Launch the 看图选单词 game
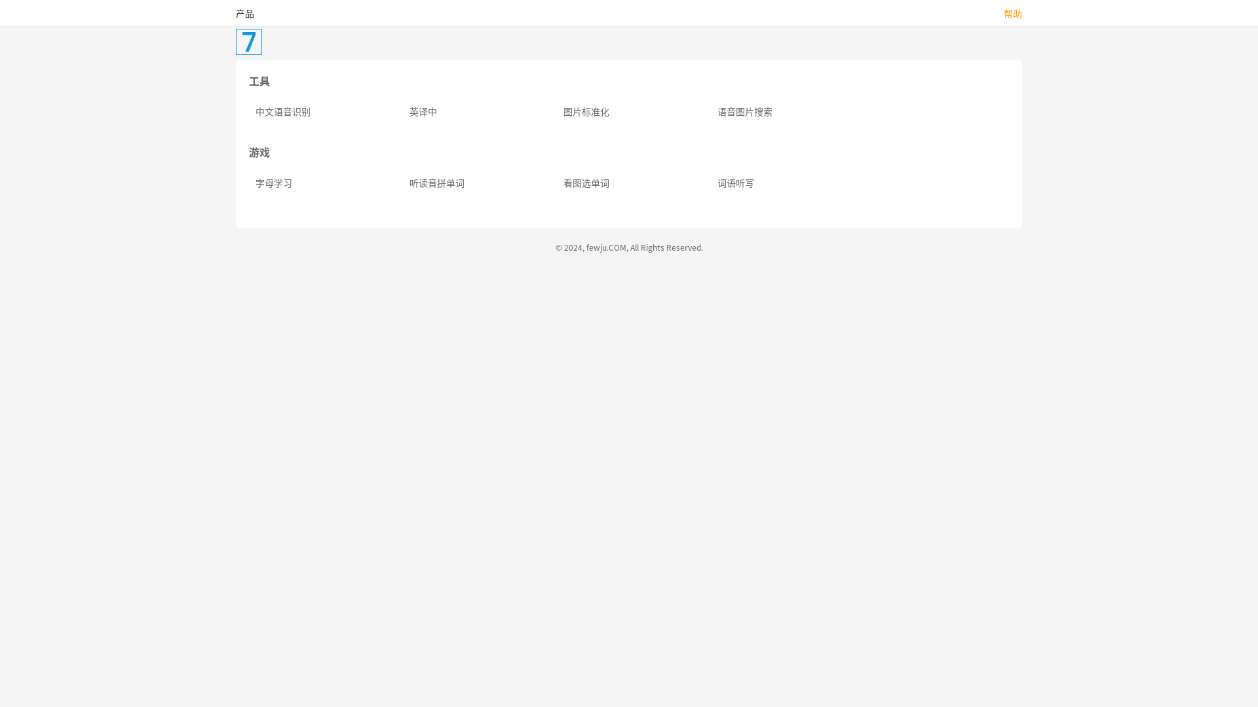This screenshot has width=1258, height=707. 586,183
